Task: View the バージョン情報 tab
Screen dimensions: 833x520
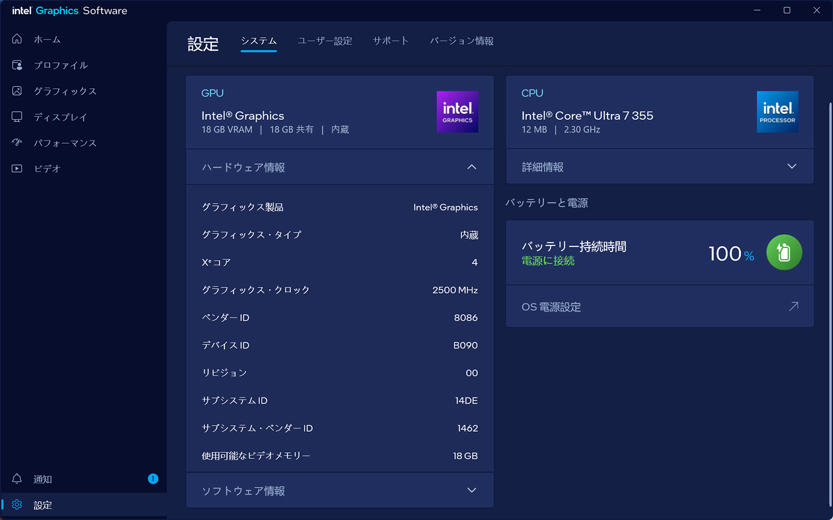Action: [461, 41]
